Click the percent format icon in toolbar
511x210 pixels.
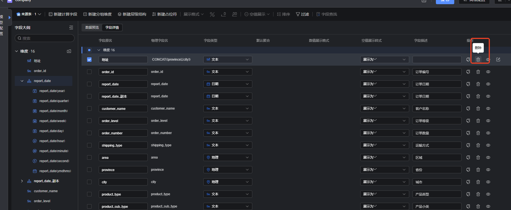coord(212,14)
